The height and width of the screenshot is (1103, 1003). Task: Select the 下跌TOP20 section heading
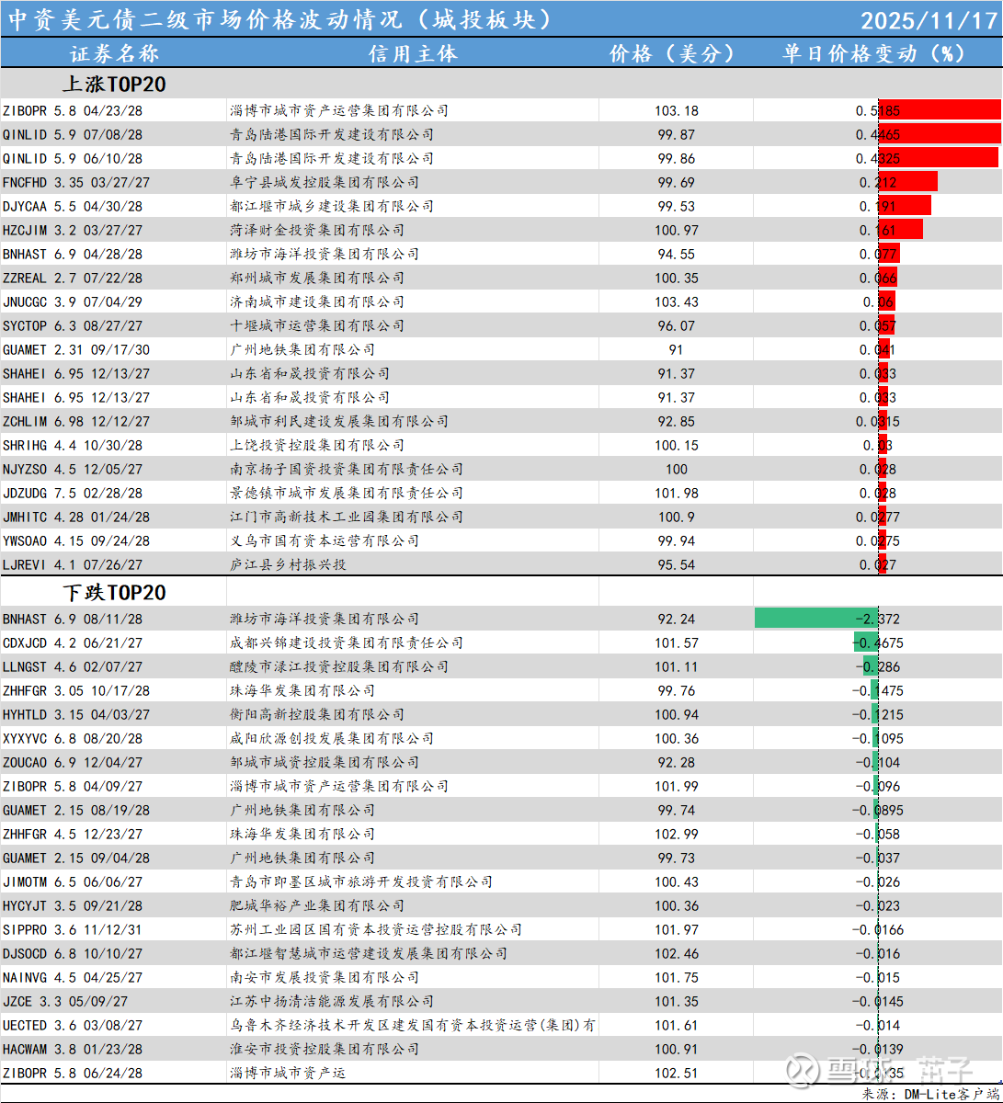coord(113,593)
